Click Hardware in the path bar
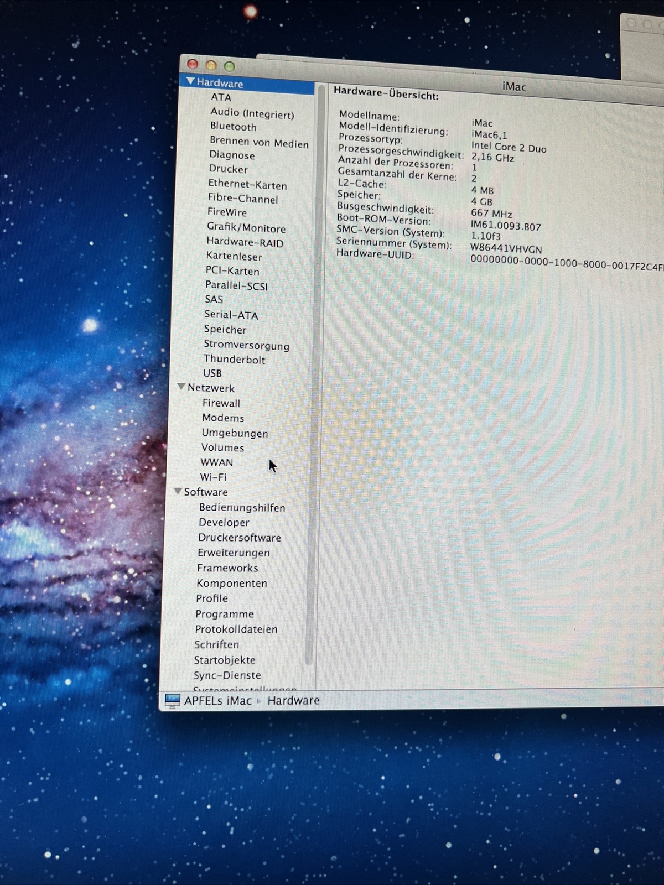The width and height of the screenshot is (664, 885). [x=293, y=701]
